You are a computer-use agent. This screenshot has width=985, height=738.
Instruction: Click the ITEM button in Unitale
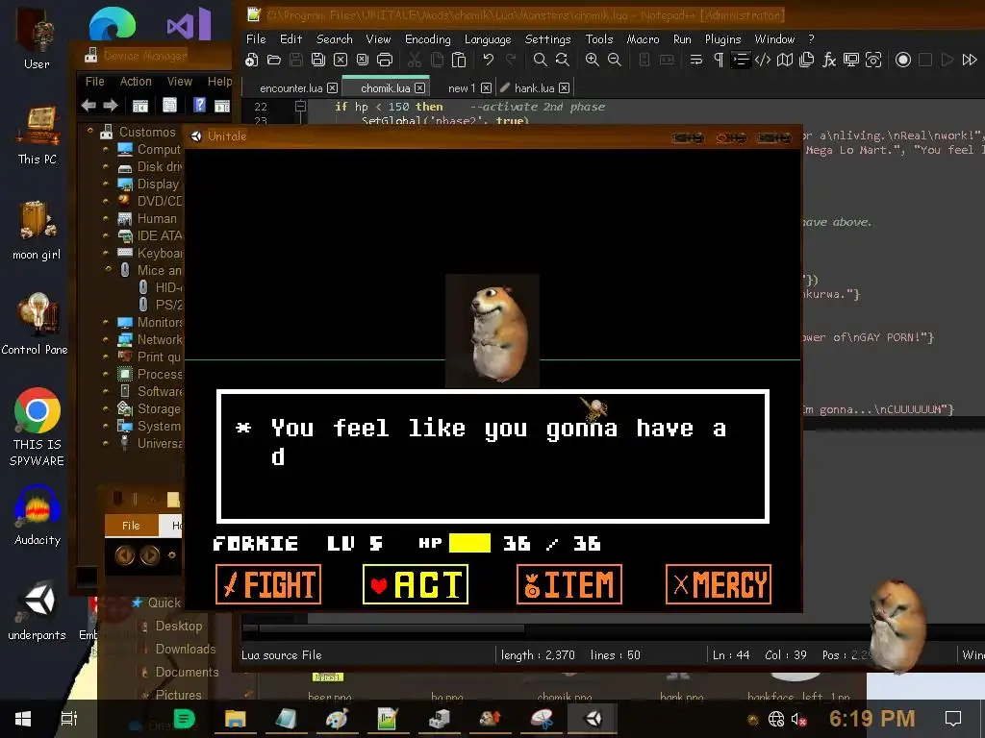click(569, 584)
